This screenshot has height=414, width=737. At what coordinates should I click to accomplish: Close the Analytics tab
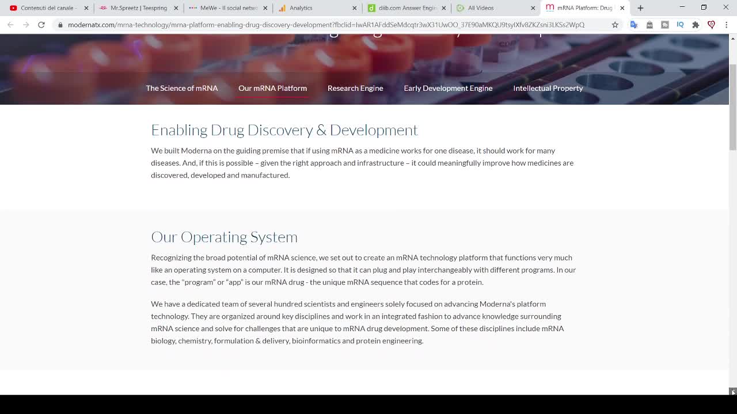coord(355,8)
